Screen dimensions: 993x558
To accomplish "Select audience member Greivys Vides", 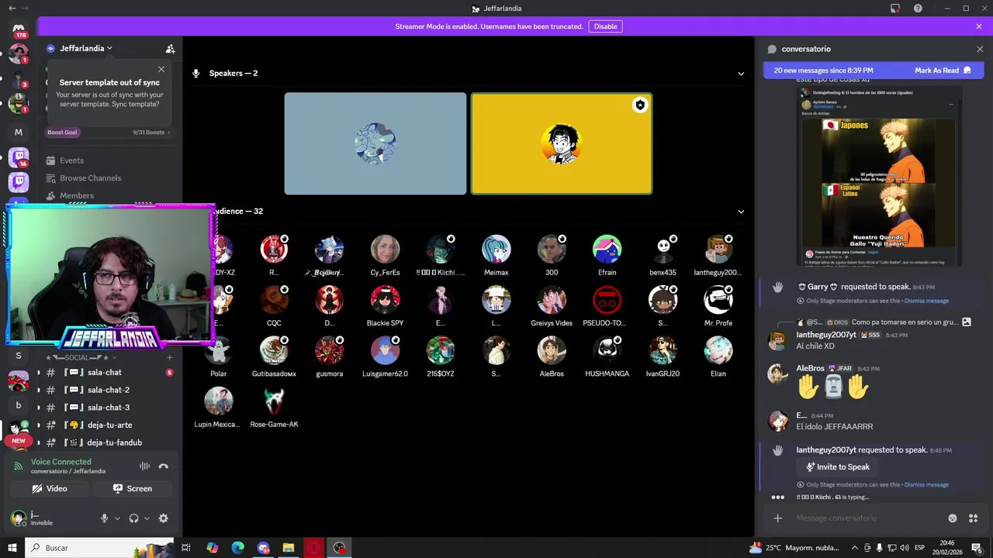I will click(552, 306).
